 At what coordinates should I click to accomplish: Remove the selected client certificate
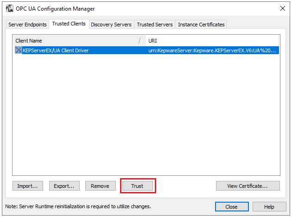pyautogui.click(x=101, y=186)
